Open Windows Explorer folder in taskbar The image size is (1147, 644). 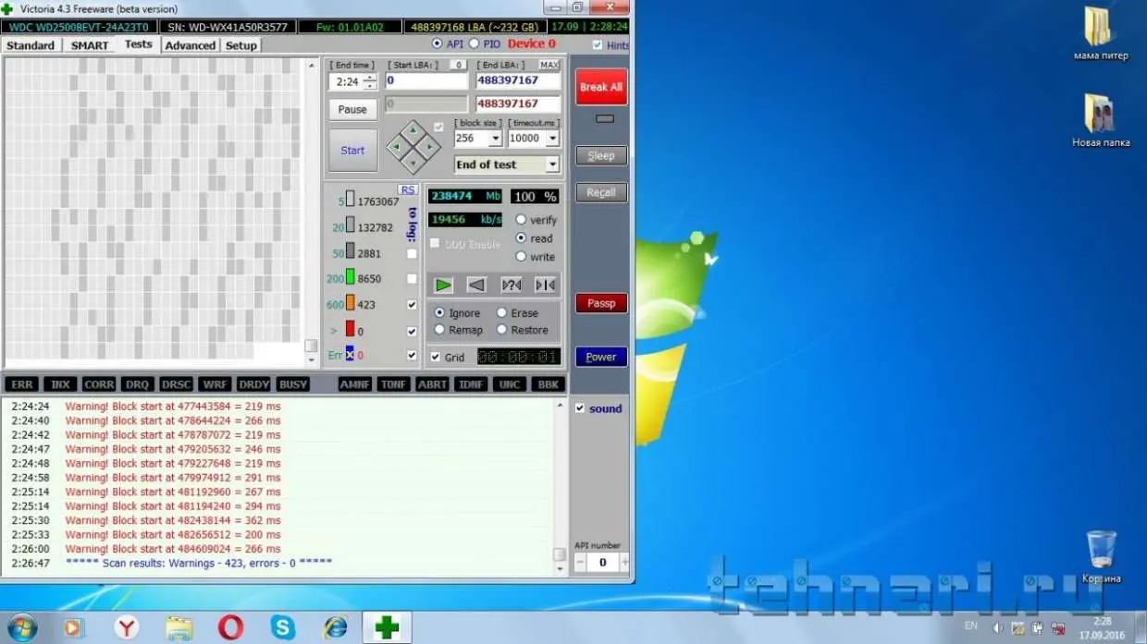click(x=179, y=627)
